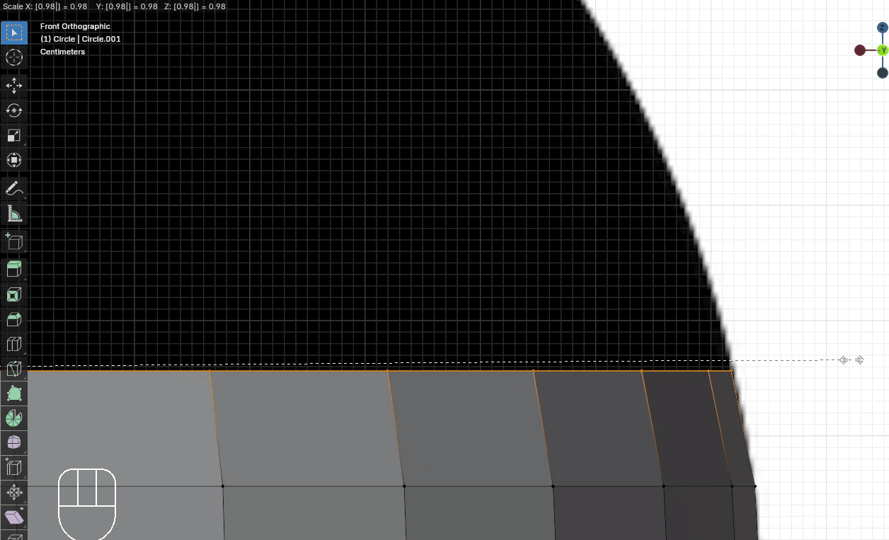Activate the Loop Cut tool

point(14,345)
